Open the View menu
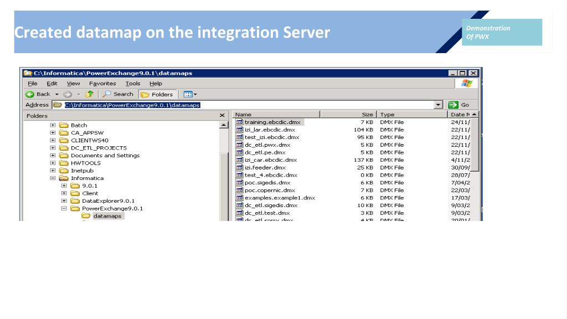 coord(74,84)
